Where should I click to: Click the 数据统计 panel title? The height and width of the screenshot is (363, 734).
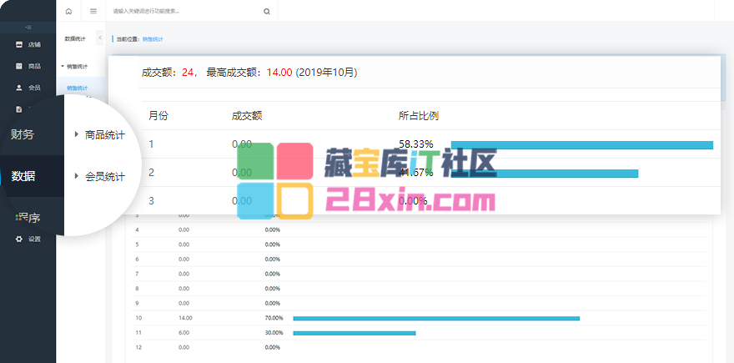75,39
